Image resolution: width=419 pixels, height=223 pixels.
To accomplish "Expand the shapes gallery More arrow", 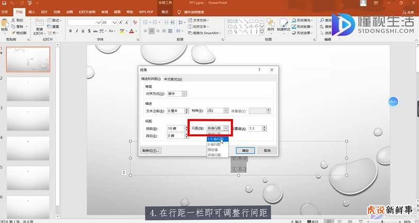I will point(262,32).
